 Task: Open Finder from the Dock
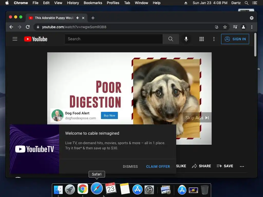[x=58, y=190]
